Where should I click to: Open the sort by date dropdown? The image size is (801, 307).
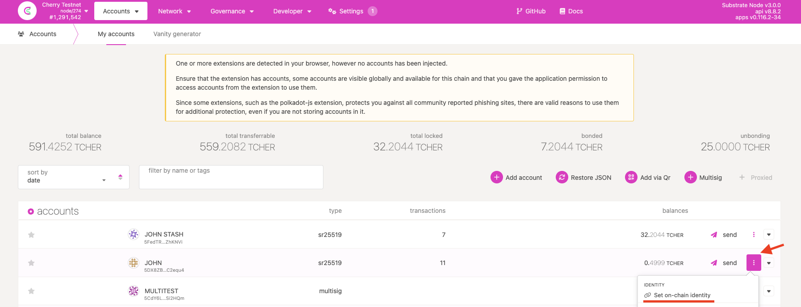coord(67,177)
